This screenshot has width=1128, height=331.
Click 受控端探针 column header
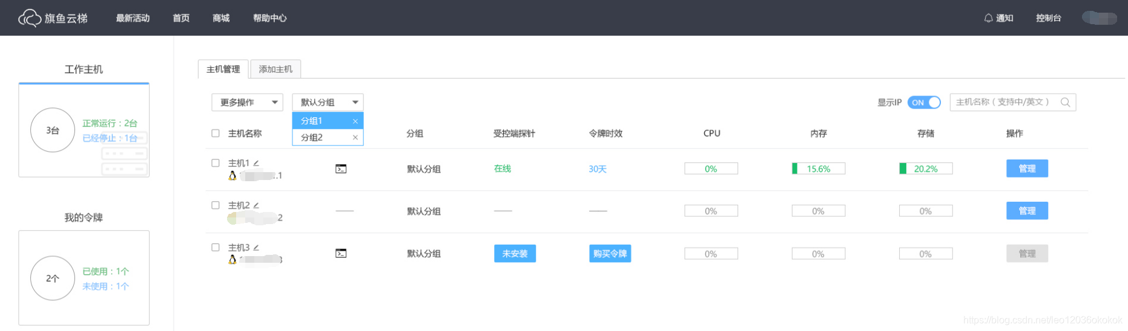click(514, 133)
